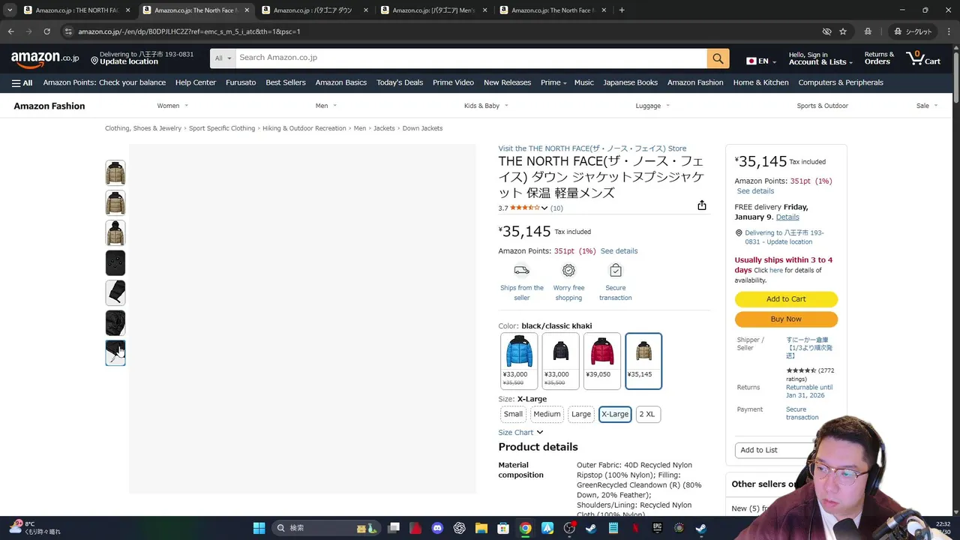The image size is (960, 540).
Task: Click the browser reload icon
Action: tap(46, 31)
